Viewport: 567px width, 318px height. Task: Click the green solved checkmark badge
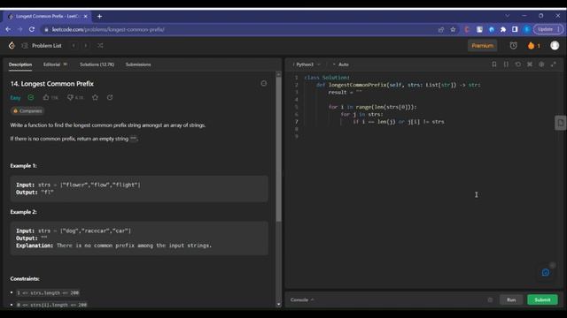[31, 97]
